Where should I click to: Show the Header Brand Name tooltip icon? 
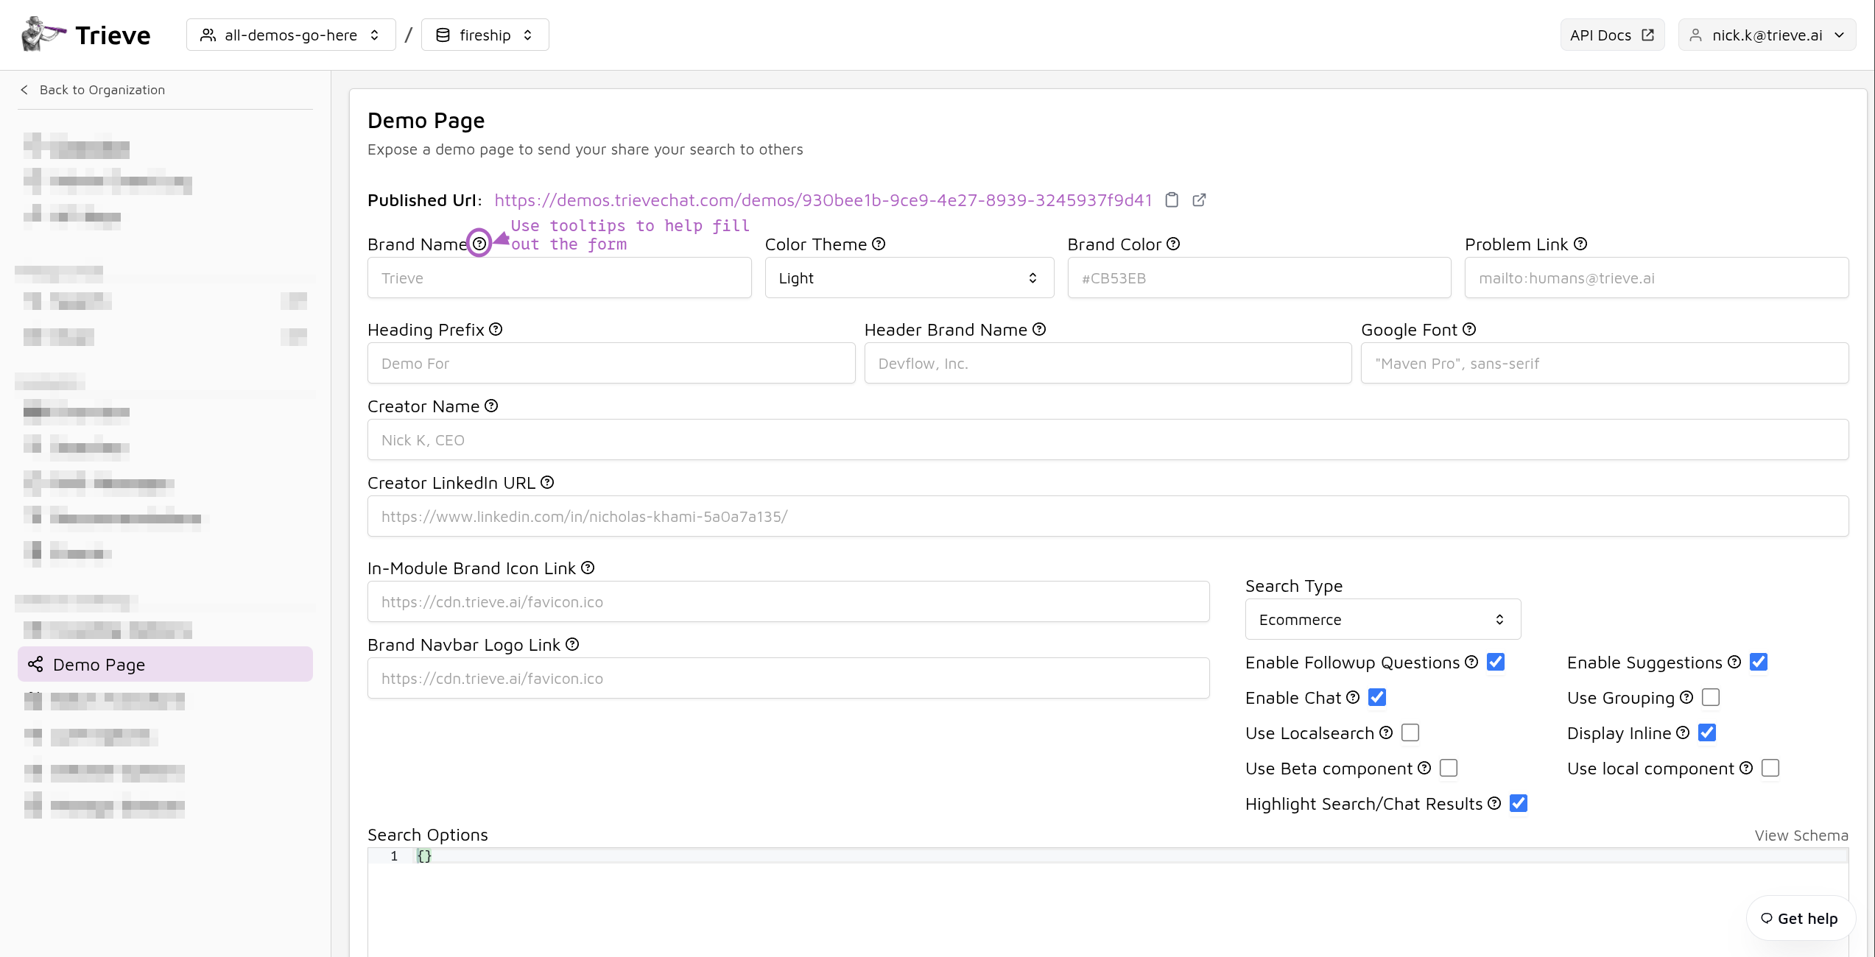pyautogui.click(x=1039, y=329)
